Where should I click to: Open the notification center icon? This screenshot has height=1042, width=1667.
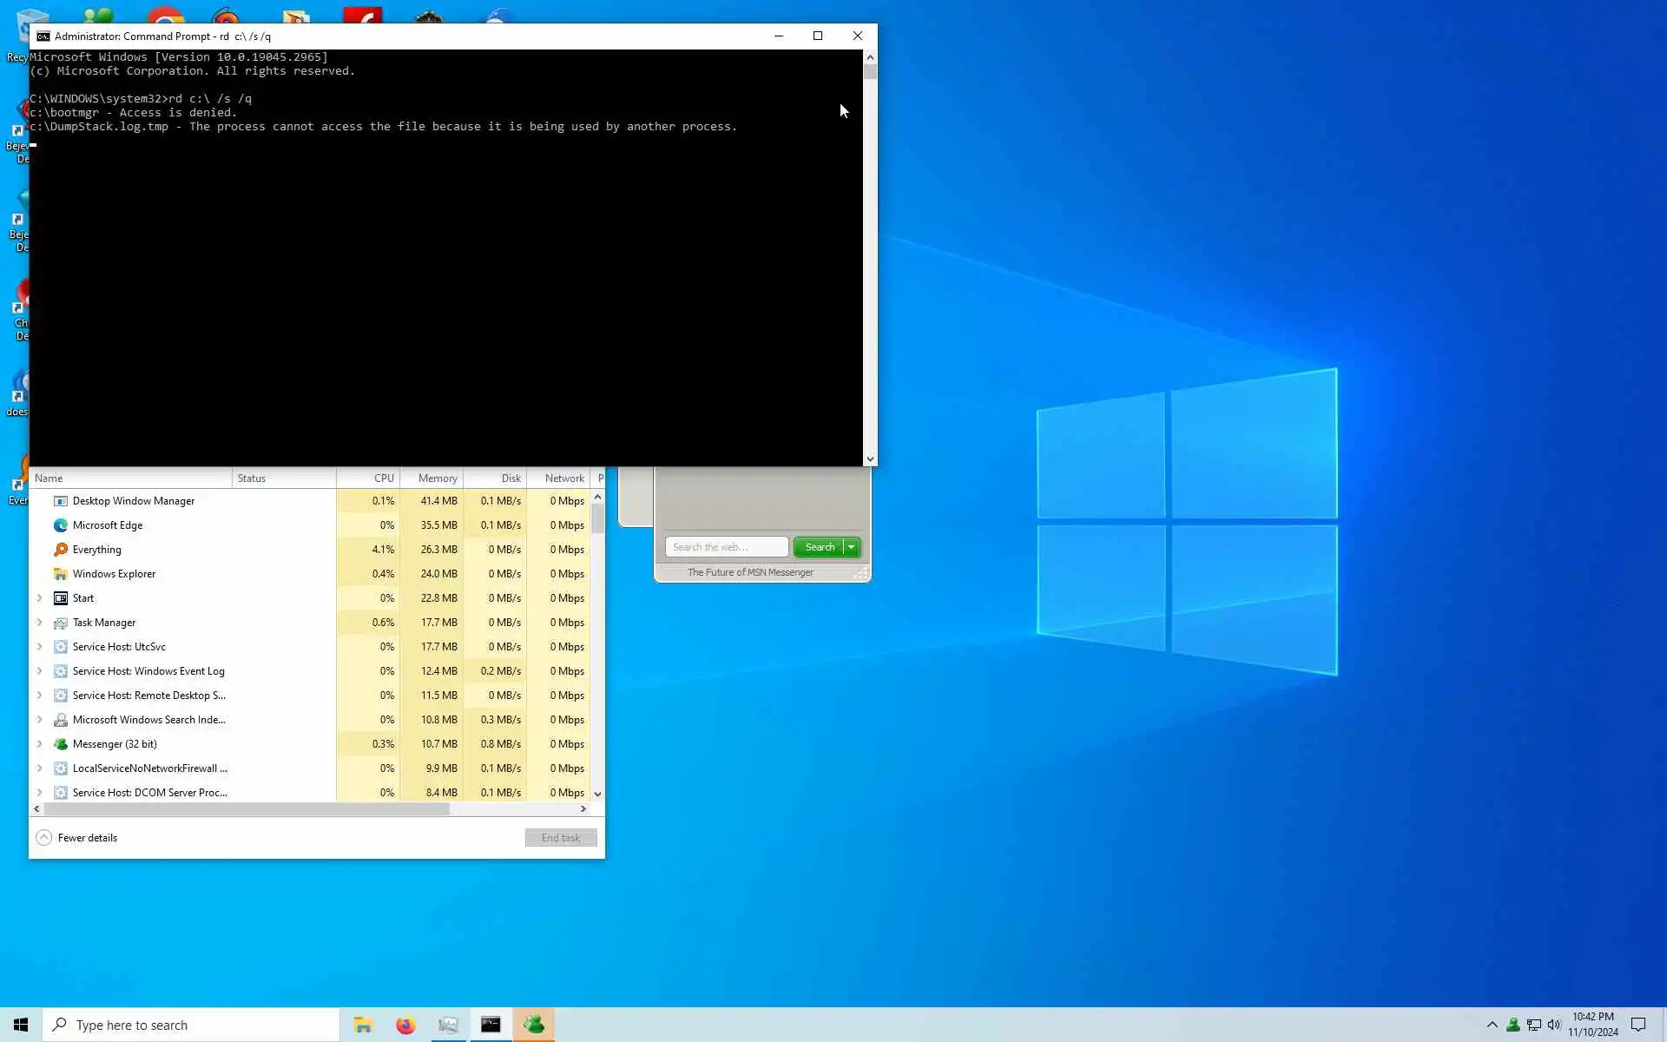point(1638,1026)
